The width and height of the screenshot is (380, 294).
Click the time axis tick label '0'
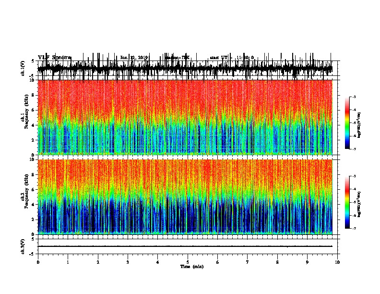point(38,262)
